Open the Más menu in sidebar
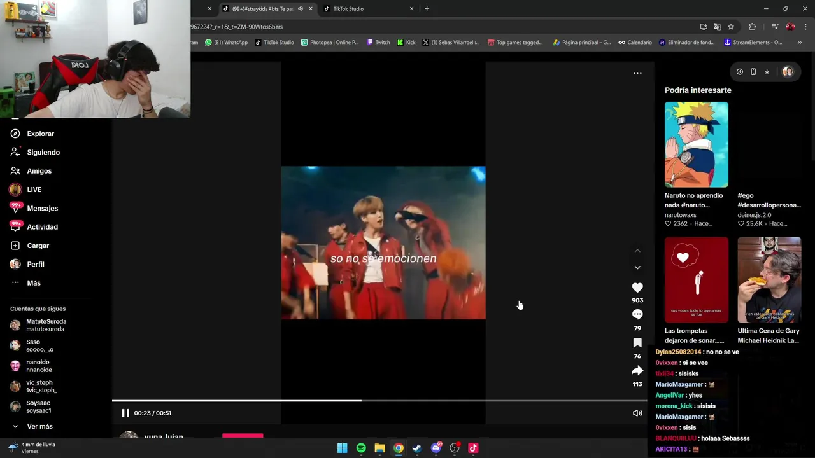The height and width of the screenshot is (458, 815). pyautogui.click(x=33, y=283)
